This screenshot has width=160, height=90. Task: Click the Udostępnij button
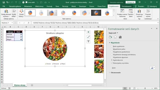coord(152,6)
